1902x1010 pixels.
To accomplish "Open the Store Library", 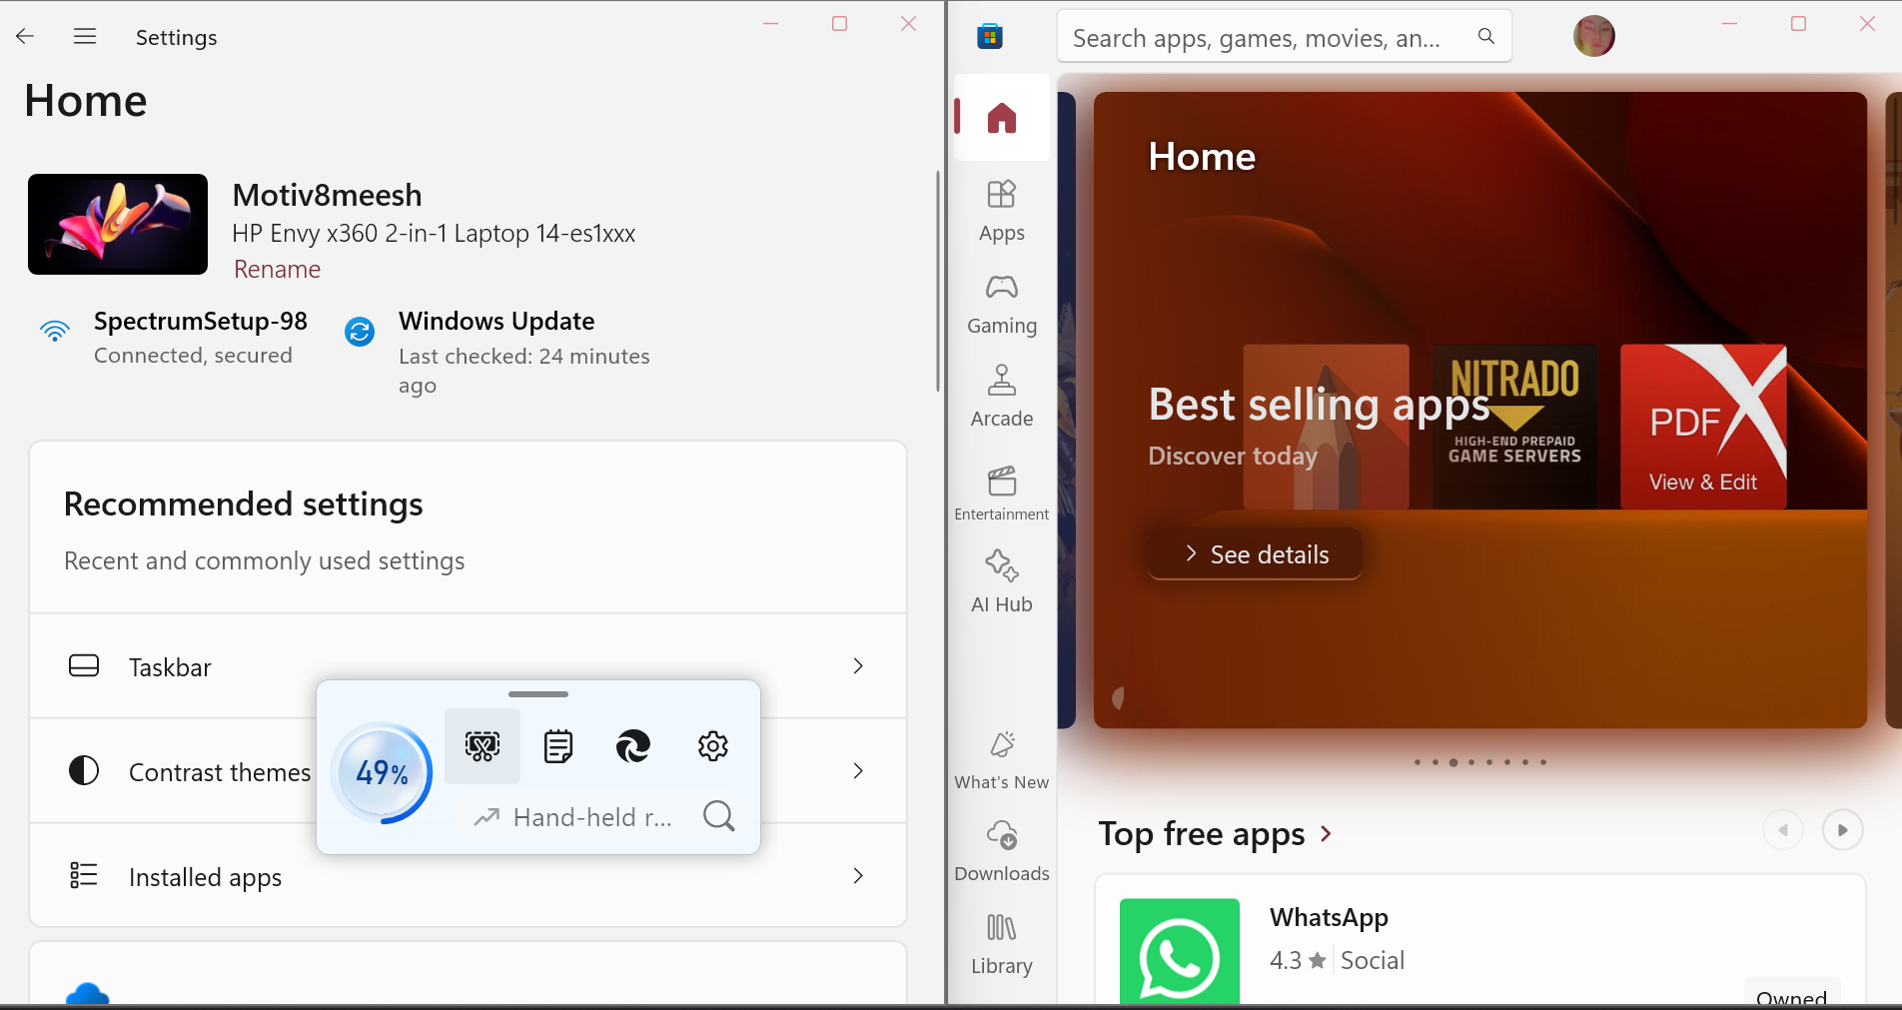I will tap(1001, 944).
